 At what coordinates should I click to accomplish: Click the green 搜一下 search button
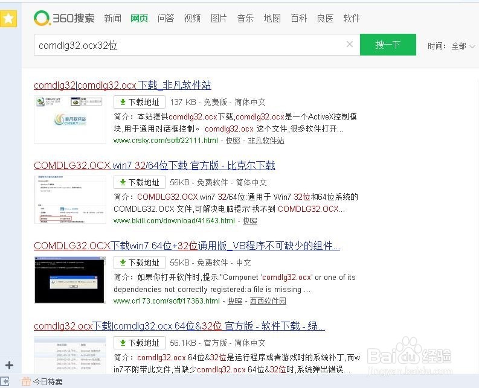tap(388, 45)
